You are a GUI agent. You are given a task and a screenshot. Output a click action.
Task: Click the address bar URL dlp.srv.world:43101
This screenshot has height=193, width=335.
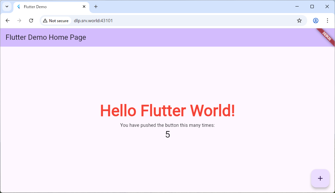pyautogui.click(x=93, y=21)
